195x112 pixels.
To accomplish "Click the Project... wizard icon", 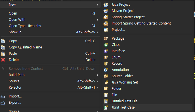I will point(106,30).
